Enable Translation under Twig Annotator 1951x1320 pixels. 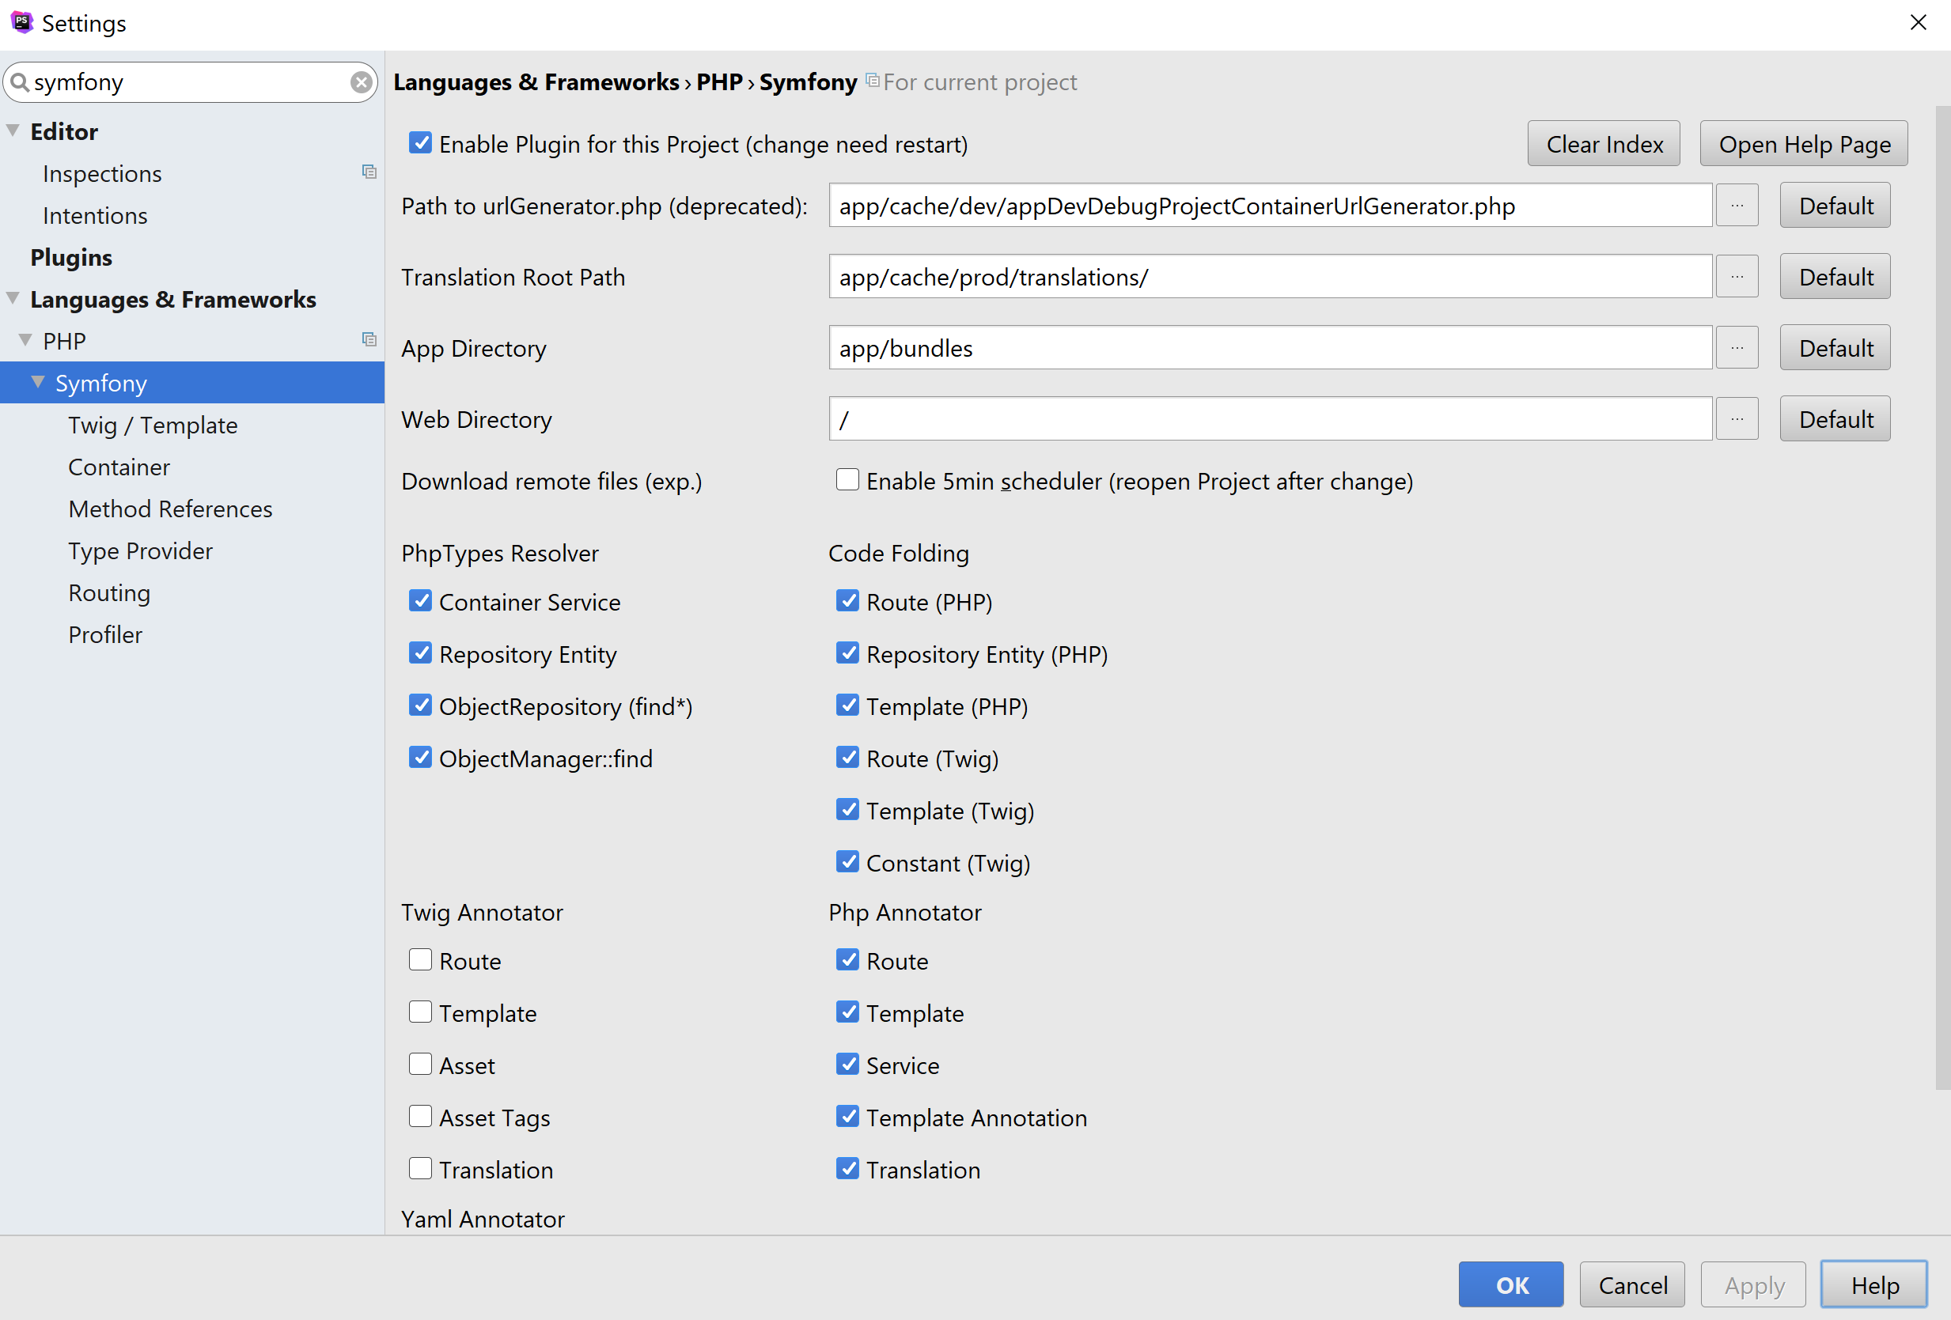(421, 1169)
